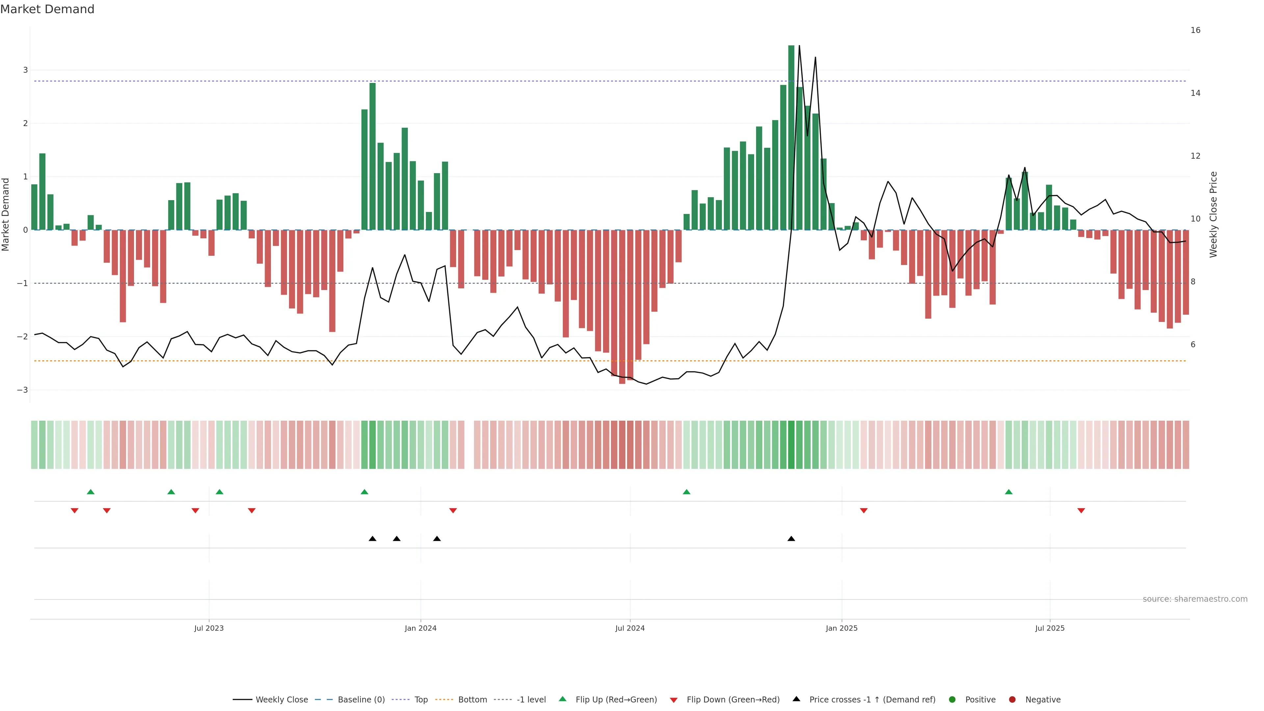Click the dark red Negative legend dot
This screenshot has height=711, width=1264.
point(1012,699)
